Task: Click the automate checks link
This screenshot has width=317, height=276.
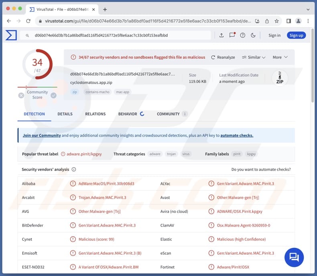Action: 237,135
